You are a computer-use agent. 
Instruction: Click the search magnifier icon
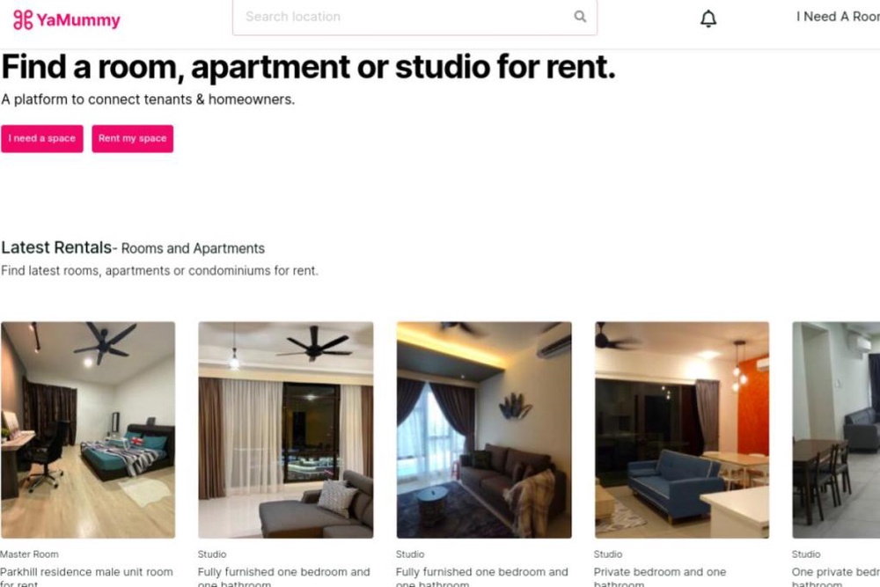pos(580,17)
